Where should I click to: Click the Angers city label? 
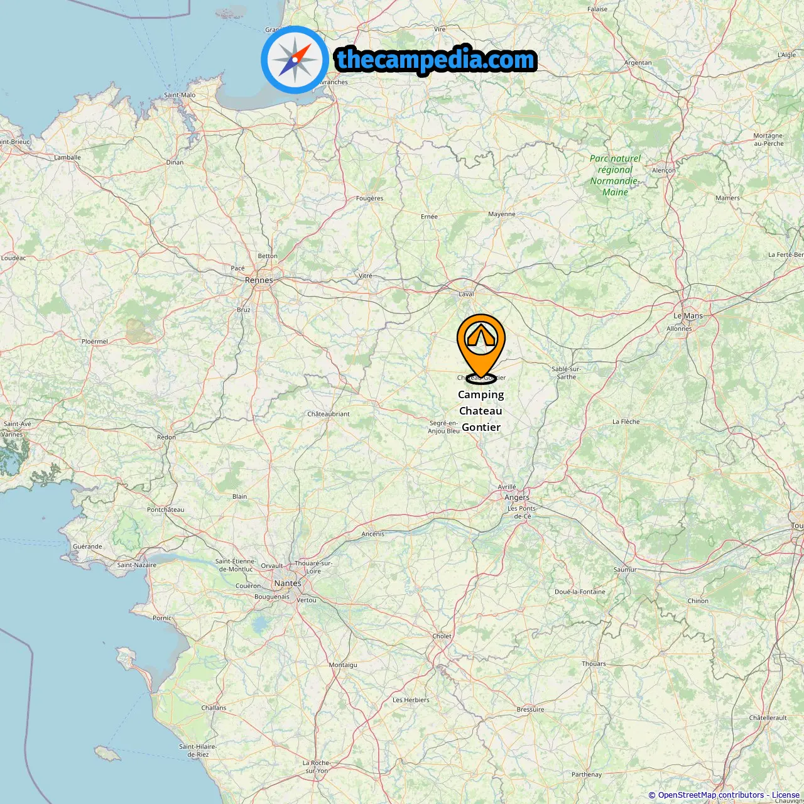[x=517, y=497]
